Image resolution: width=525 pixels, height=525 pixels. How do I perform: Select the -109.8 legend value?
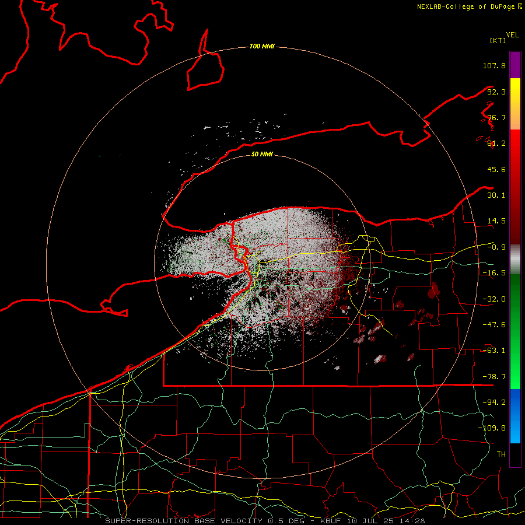pyautogui.click(x=492, y=428)
